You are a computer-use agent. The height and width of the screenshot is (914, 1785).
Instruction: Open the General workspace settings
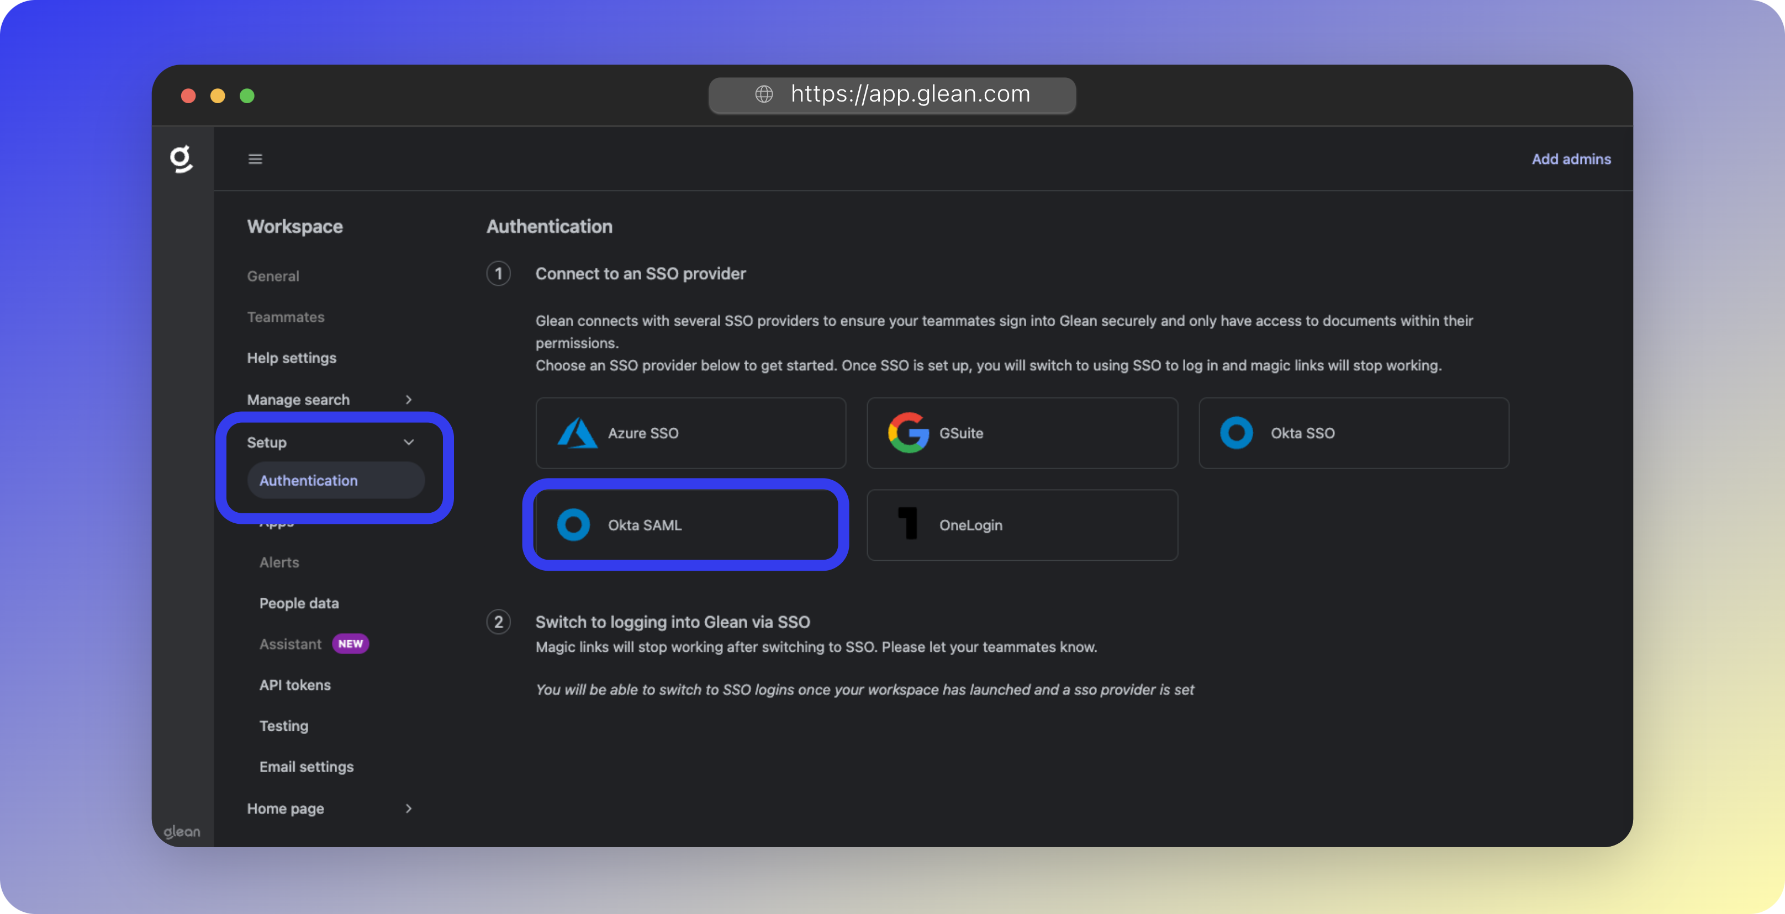pyautogui.click(x=273, y=277)
